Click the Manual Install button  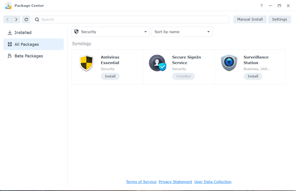click(x=250, y=20)
